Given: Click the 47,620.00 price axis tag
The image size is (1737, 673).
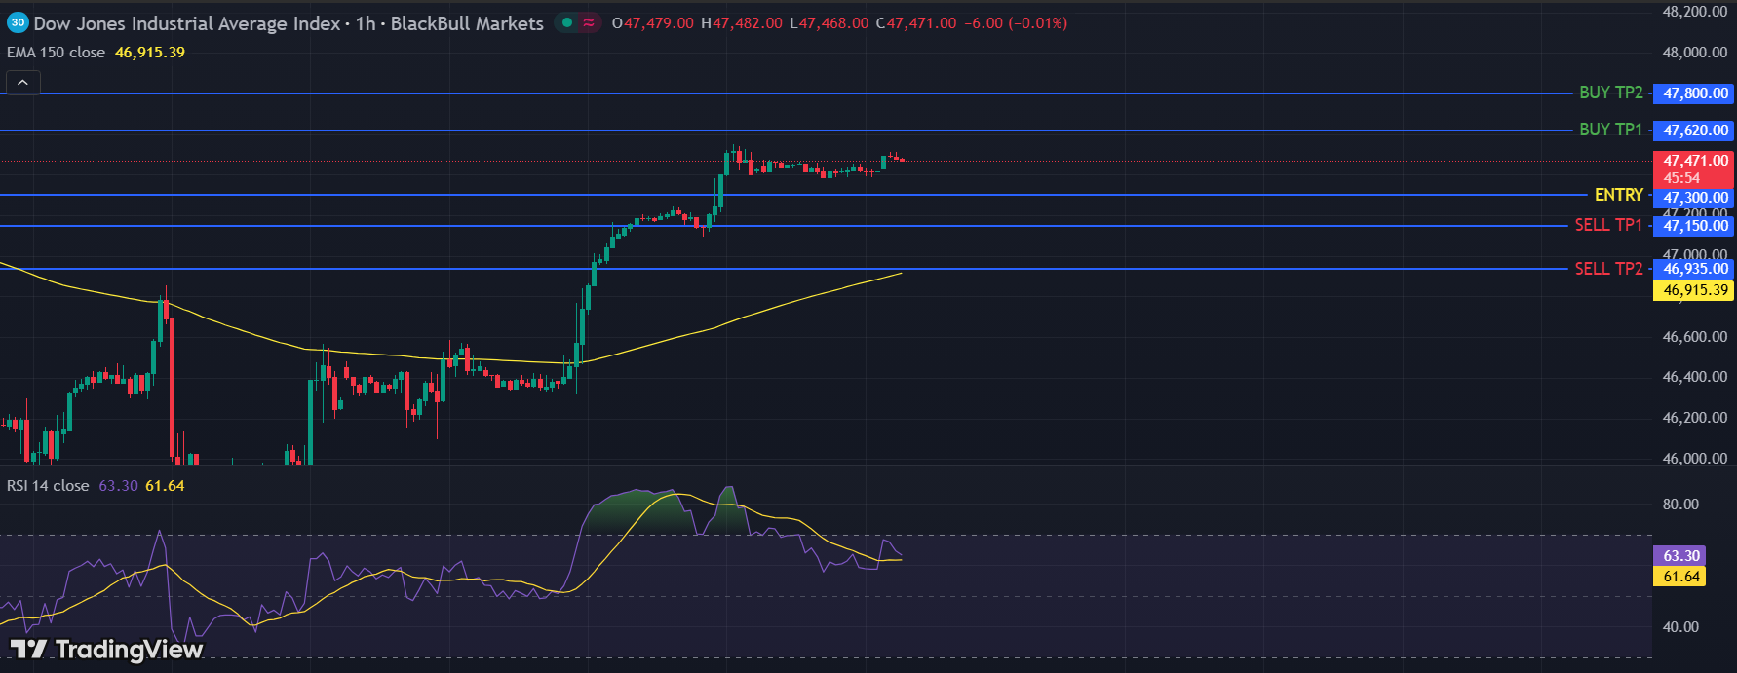Looking at the screenshot, I should pos(1694,131).
